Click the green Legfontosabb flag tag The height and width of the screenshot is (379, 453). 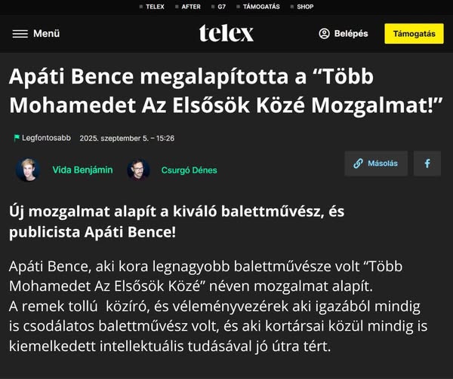click(17, 138)
